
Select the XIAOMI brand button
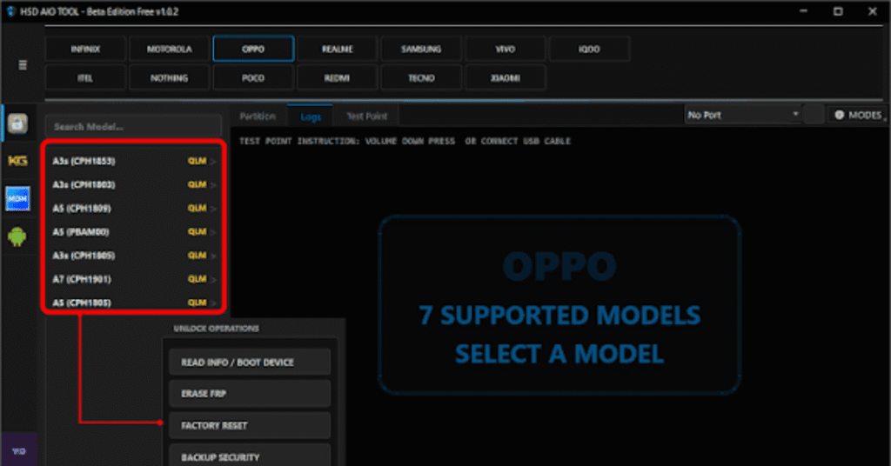[x=506, y=77]
